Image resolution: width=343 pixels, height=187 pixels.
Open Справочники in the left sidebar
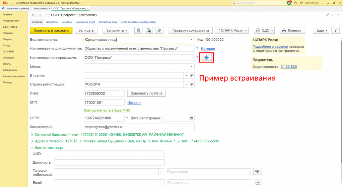pos(10,70)
